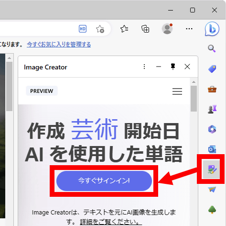Open the Tools briefcase sidebar icon
The width and height of the screenshot is (226, 226).
pos(212,89)
